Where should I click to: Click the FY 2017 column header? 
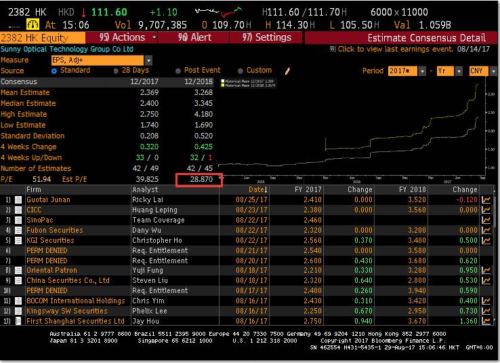click(x=308, y=189)
